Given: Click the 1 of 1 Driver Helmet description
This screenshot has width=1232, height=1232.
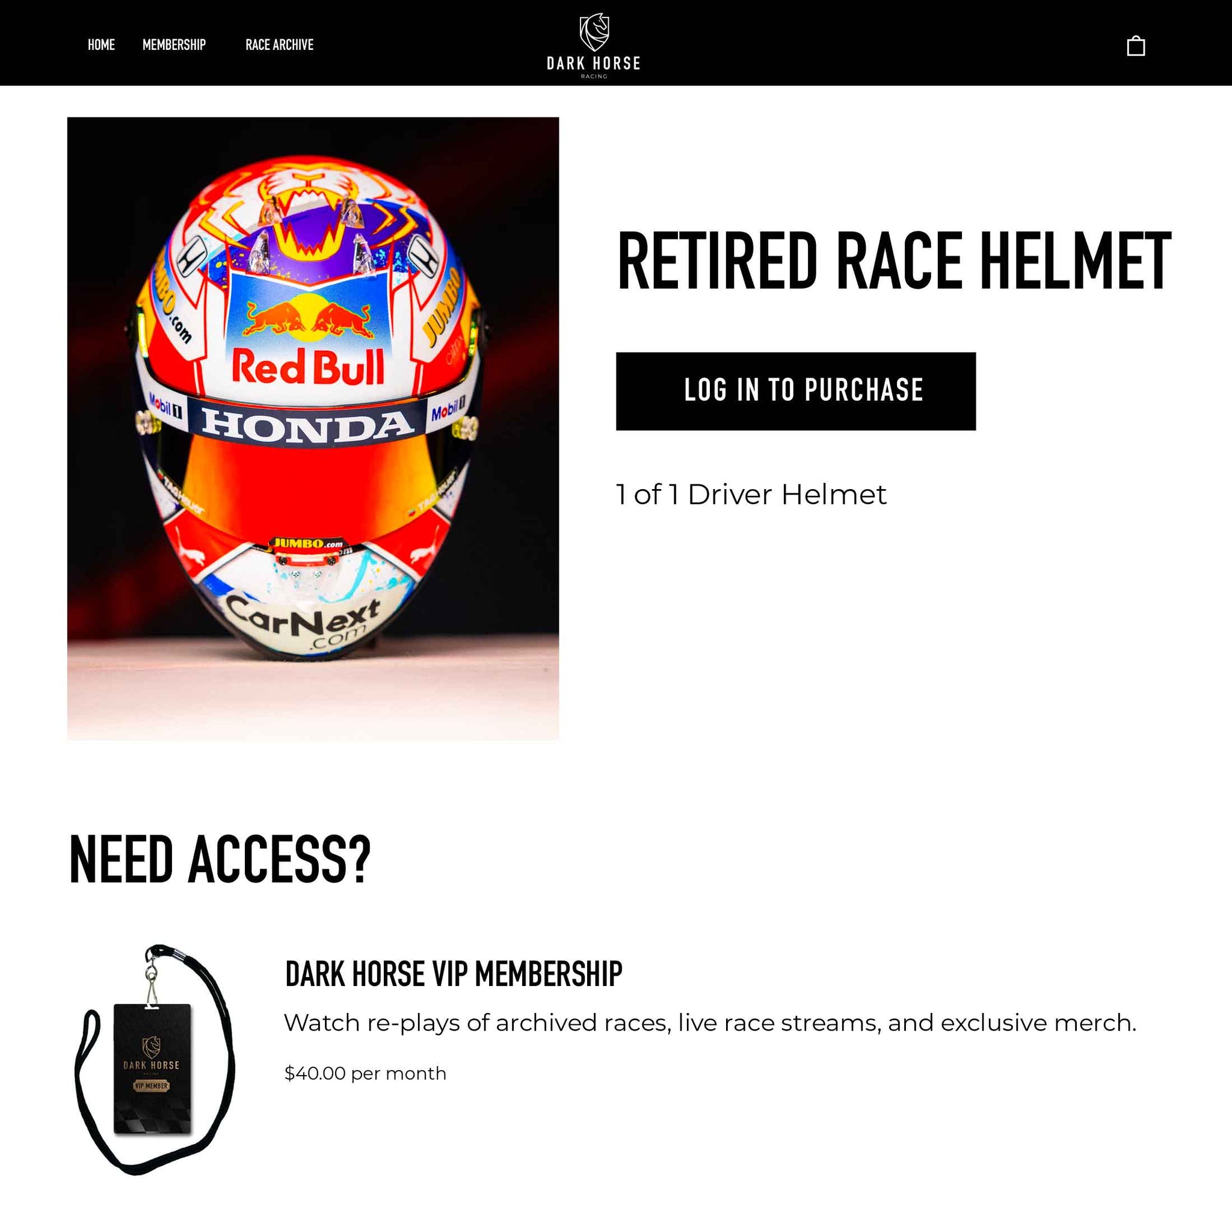Looking at the screenshot, I should click(751, 494).
